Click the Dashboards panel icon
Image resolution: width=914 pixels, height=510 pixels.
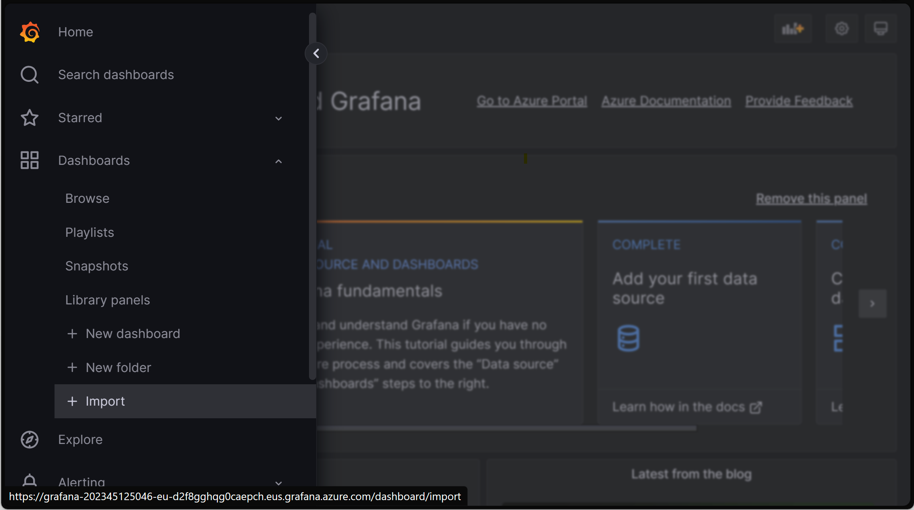pyautogui.click(x=29, y=160)
